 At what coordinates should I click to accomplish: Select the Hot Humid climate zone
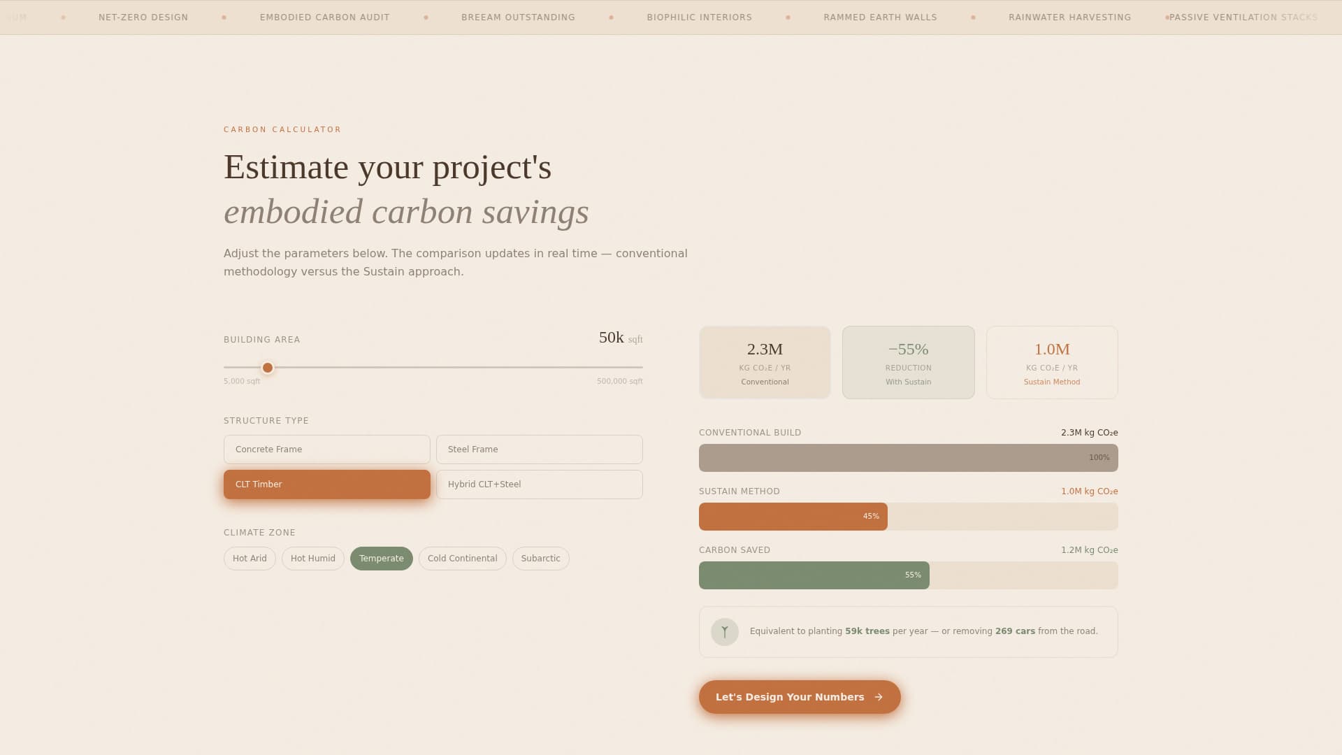pos(312,558)
